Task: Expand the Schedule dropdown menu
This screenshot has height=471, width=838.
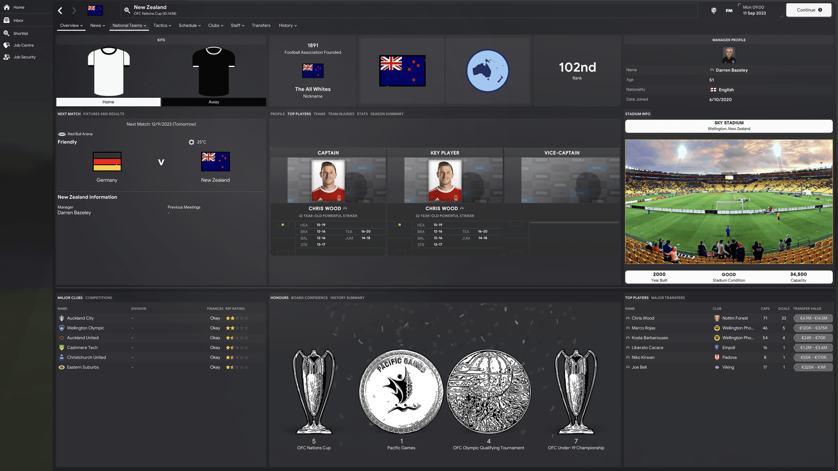Action: pos(190,26)
